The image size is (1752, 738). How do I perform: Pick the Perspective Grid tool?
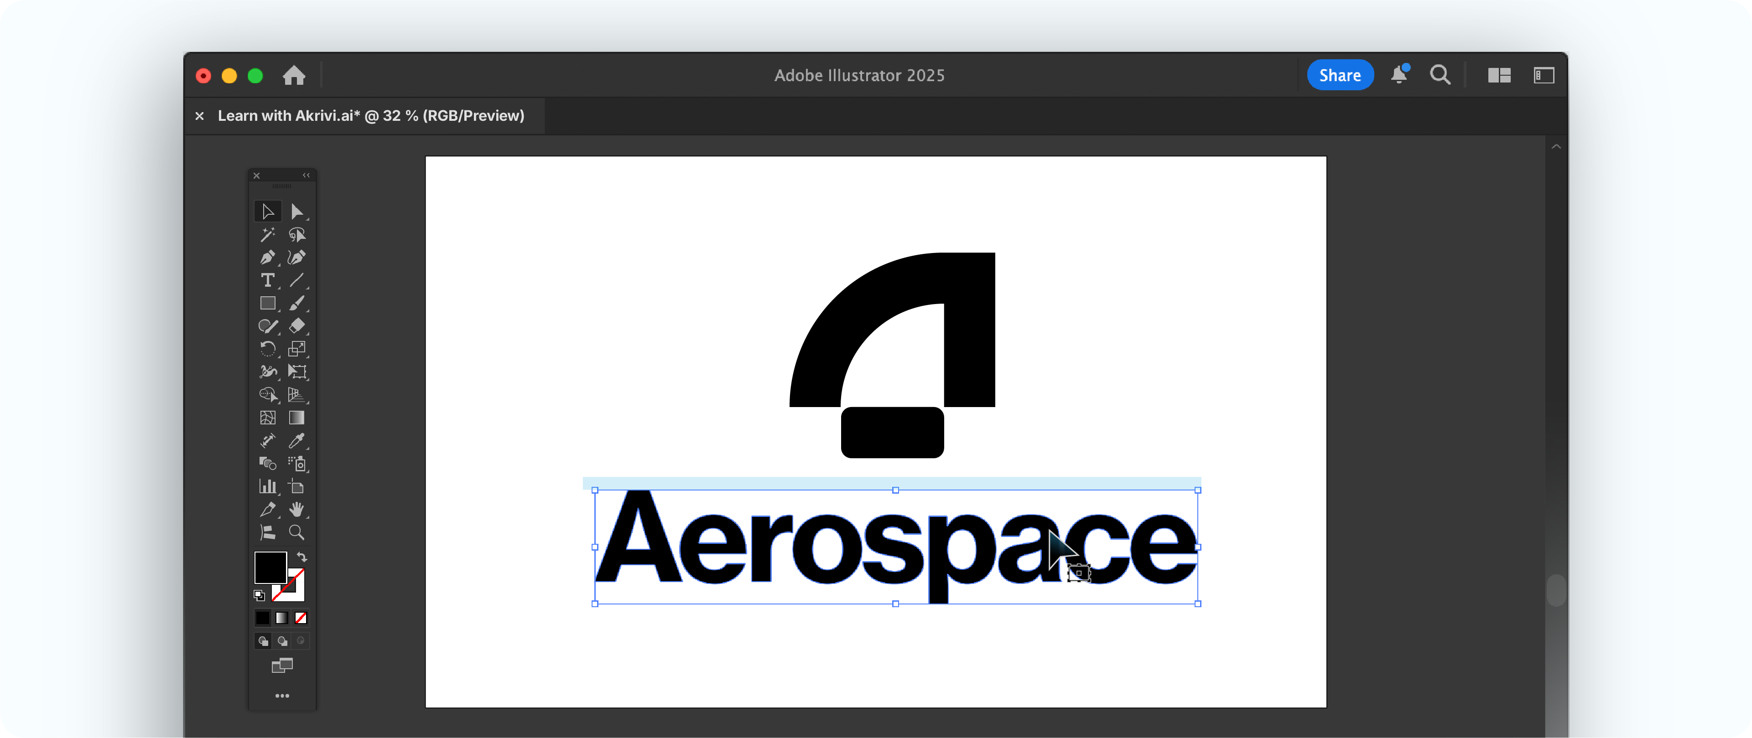pyautogui.click(x=296, y=395)
